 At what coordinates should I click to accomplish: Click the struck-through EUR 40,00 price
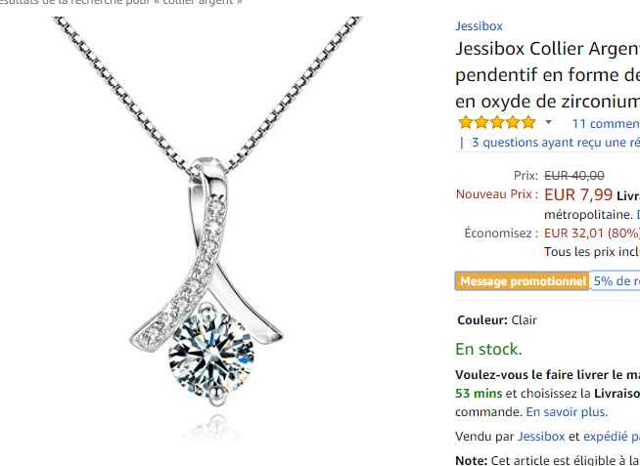(573, 176)
